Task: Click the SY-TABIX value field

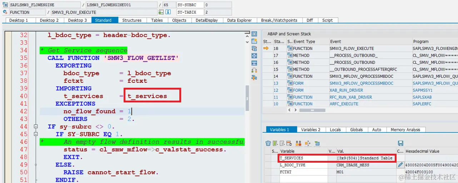Action: [218, 12]
